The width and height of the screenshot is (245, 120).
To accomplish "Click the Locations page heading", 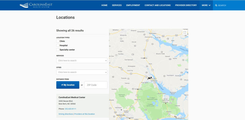I will point(65,17).
